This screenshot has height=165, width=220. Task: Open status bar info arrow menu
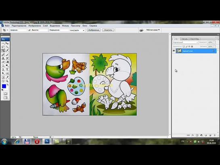click(x=50, y=137)
